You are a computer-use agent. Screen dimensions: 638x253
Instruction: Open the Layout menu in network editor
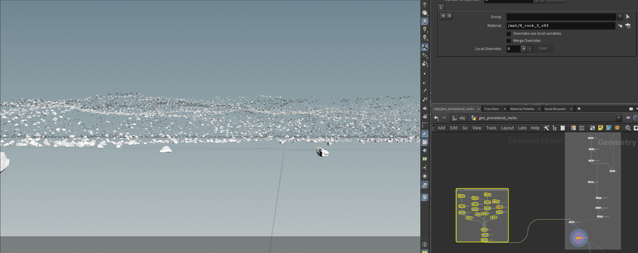[508, 128]
